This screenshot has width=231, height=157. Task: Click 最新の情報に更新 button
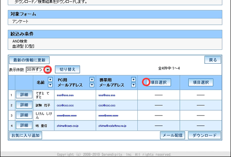(x=29, y=60)
